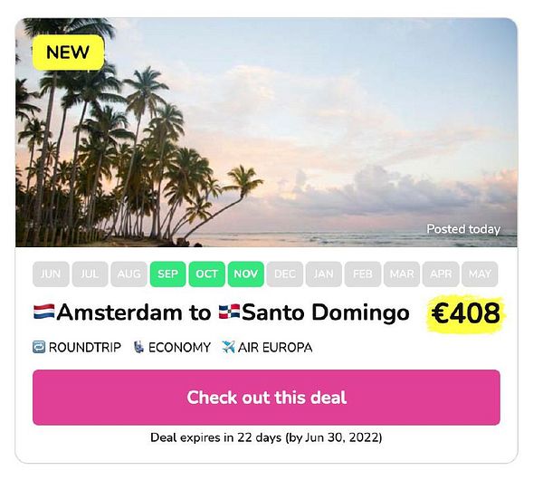Select the FEB month chip

coord(363,274)
